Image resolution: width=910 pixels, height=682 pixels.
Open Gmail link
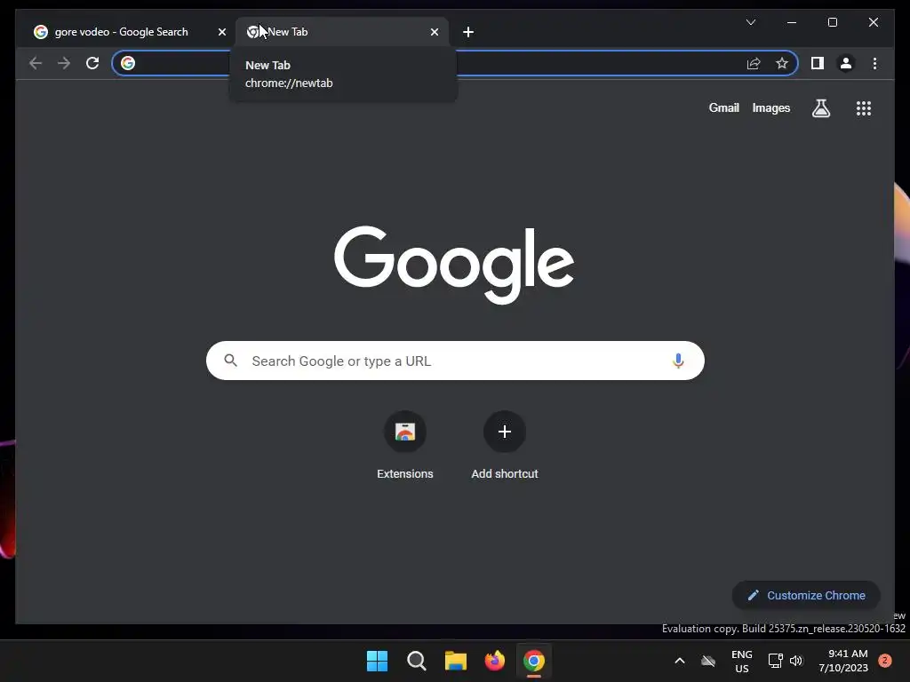(x=723, y=107)
